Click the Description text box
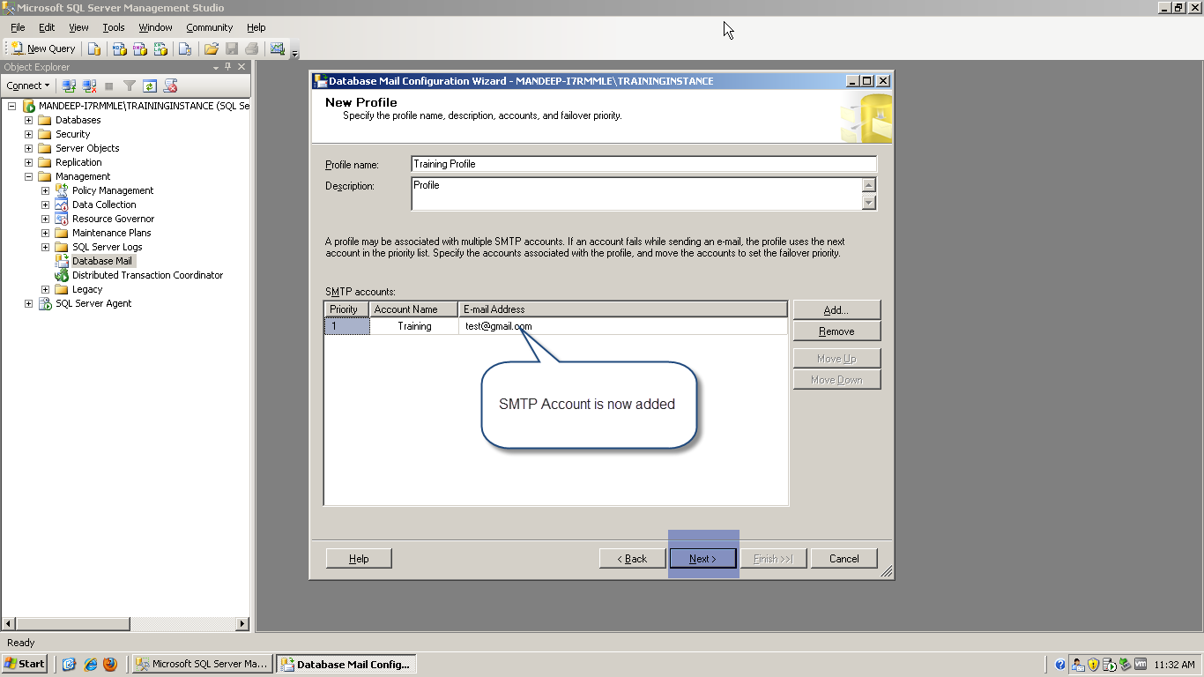The height and width of the screenshot is (677, 1204). 635,194
